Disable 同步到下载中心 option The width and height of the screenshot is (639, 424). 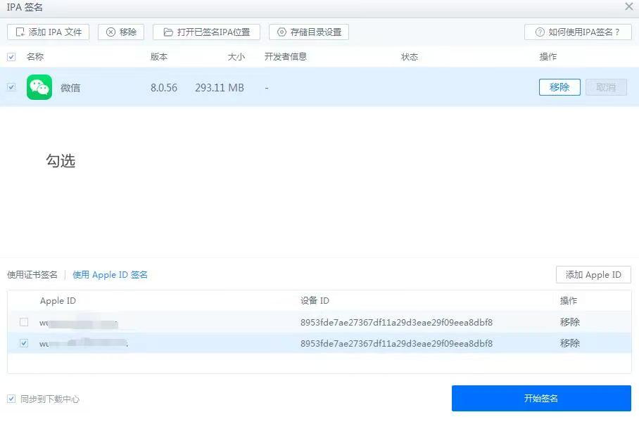[x=10, y=398]
